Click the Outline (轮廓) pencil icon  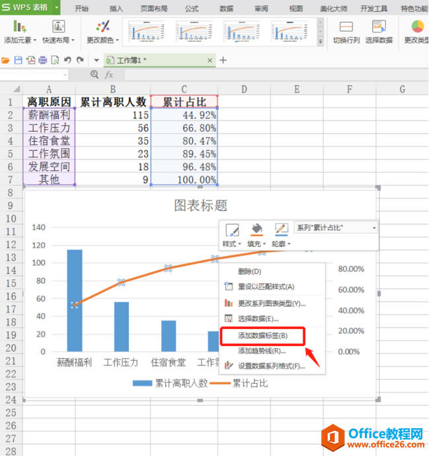[x=281, y=230]
